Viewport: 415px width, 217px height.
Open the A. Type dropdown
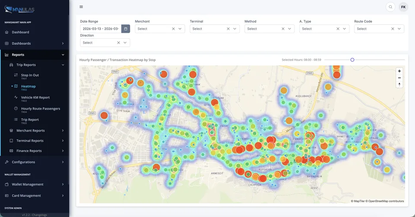(x=345, y=29)
